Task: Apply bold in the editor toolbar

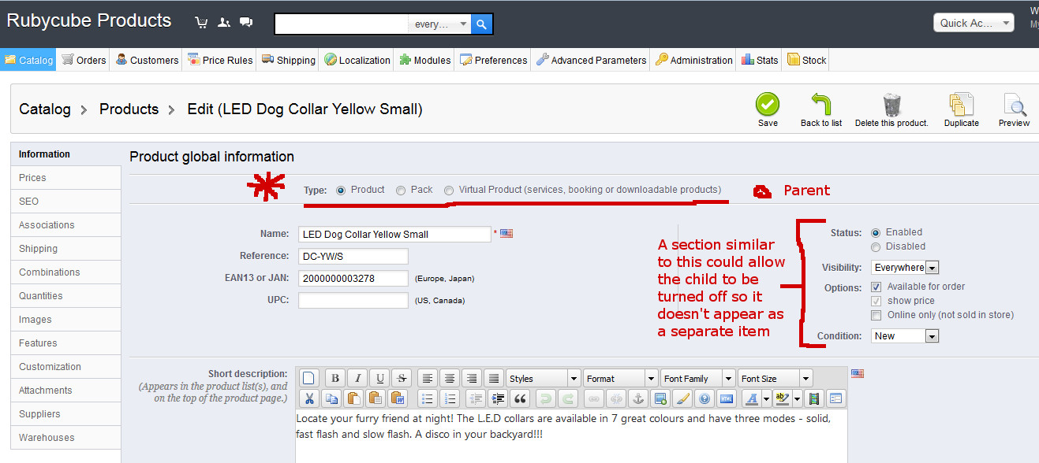Action: coord(334,378)
